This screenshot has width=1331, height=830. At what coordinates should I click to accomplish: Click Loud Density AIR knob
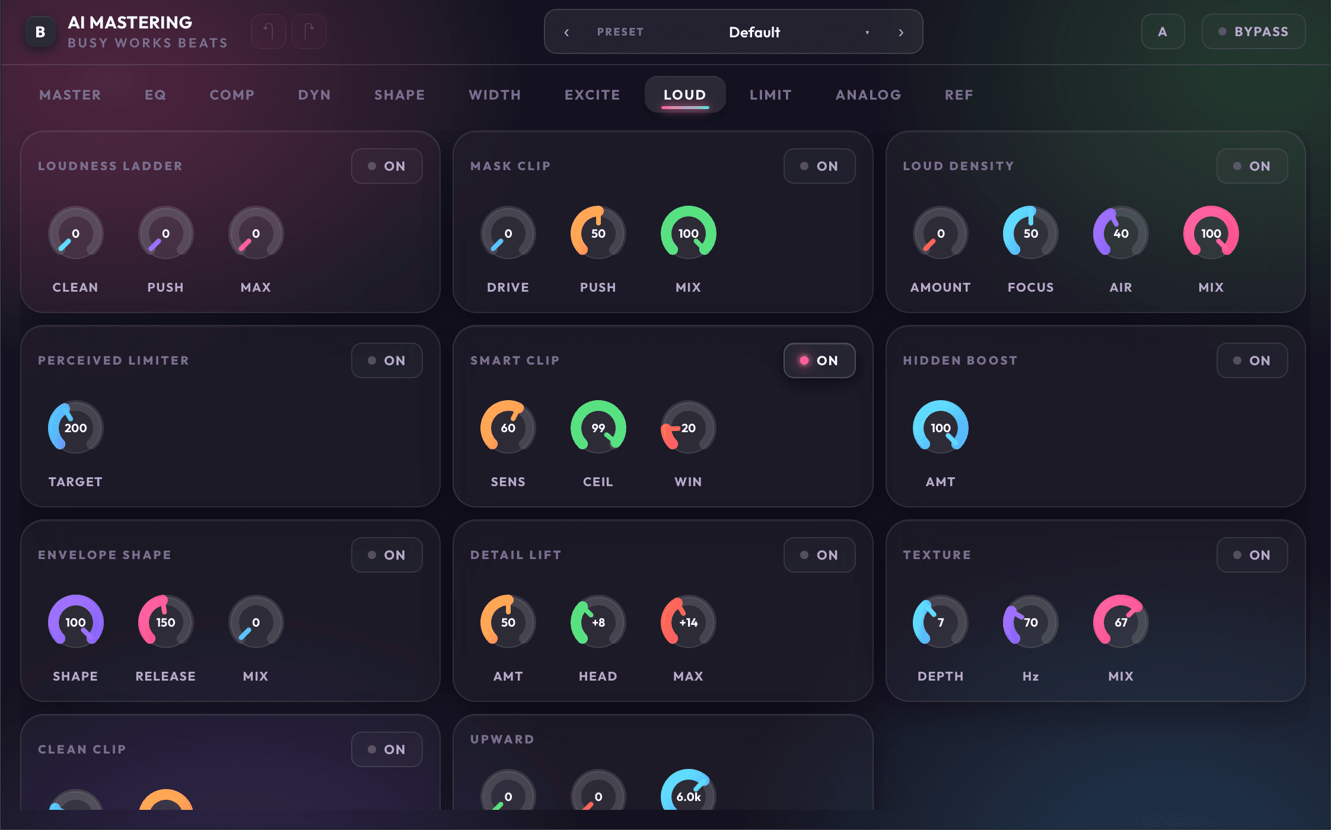point(1121,233)
